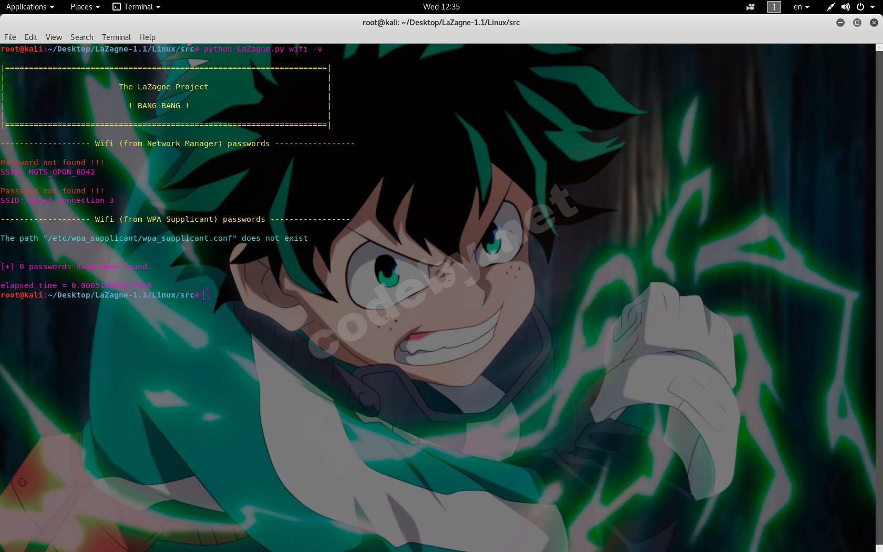The image size is (883, 552).
Task: Click the 'The LaZagne Project' banner text
Action: click(x=163, y=87)
